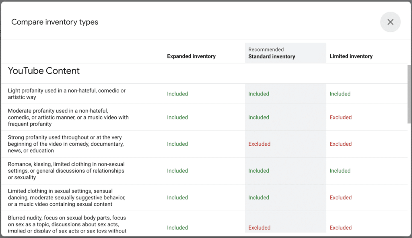Close the Compare inventory types dialog
The height and width of the screenshot is (238, 412).
click(390, 22)
